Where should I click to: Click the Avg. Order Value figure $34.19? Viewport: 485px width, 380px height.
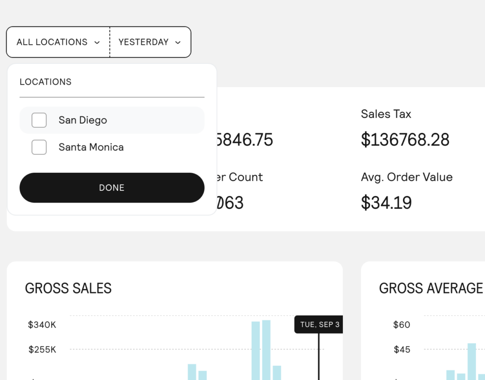[x=386, y=203]
